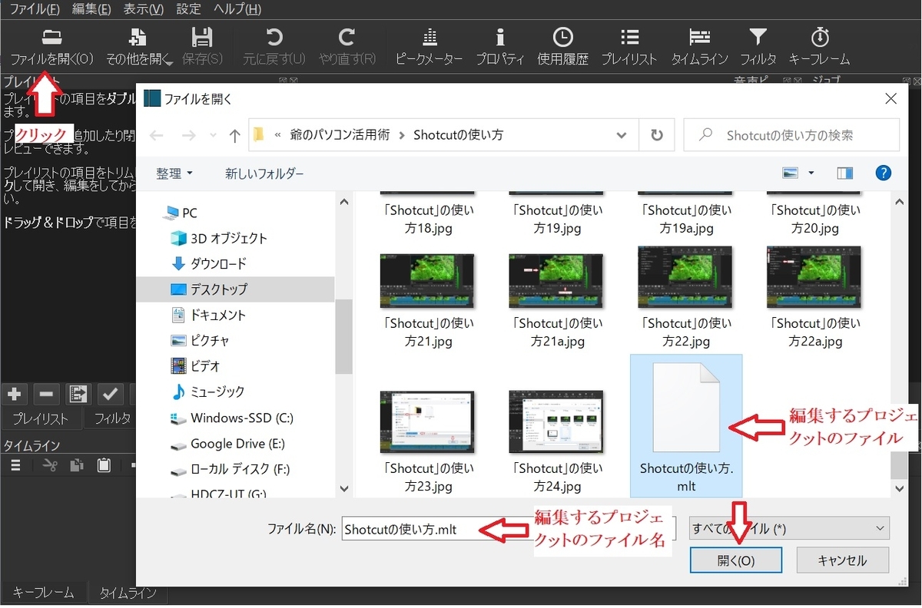The image size is (922, 608).
Task: Click the file name input field
Action: tap(509, 529)
